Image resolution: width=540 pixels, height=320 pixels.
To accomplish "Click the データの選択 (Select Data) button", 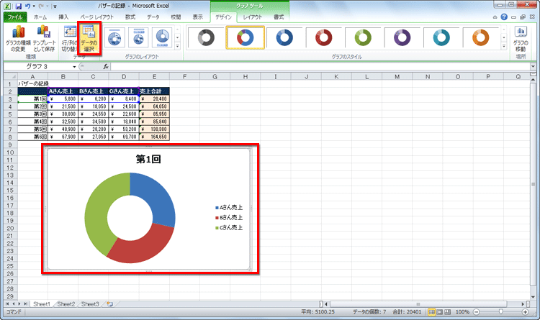I will [x=90, y=40].
